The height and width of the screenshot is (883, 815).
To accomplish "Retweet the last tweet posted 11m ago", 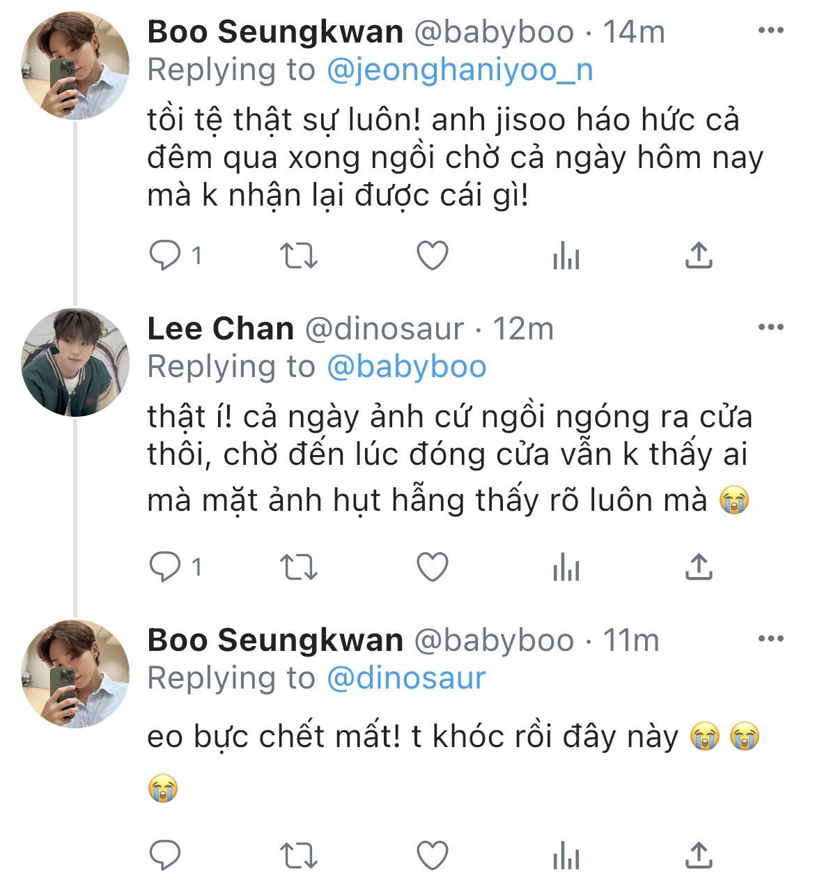I will tap(298, 855).
